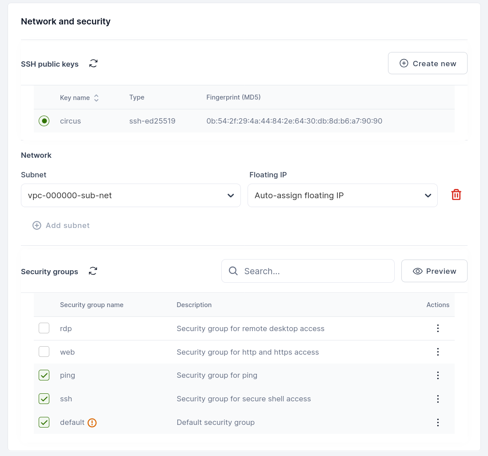The image size is (488, 456).
Task: Disable the ssh security group checkbox
Action: 44,399
